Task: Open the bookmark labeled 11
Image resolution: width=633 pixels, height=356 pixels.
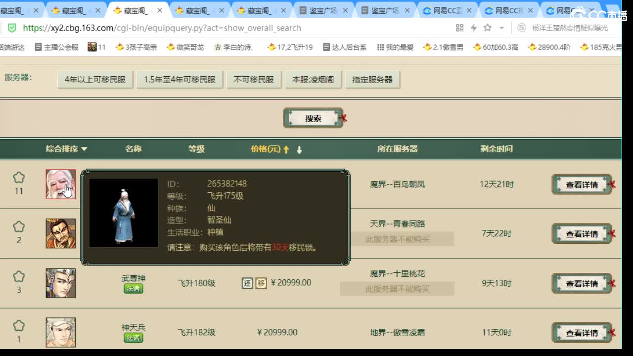Action: point(97,47)
